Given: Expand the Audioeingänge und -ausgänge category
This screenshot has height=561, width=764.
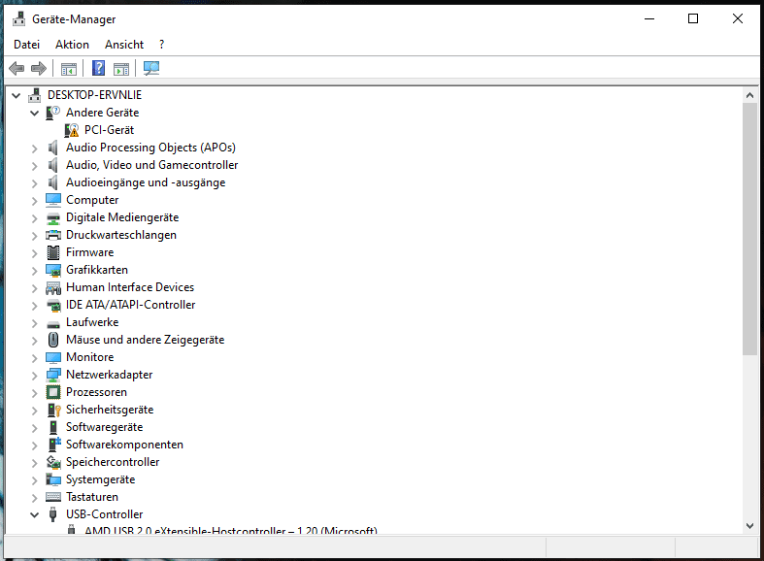Looking at the screenshot, I should point(34,183).
